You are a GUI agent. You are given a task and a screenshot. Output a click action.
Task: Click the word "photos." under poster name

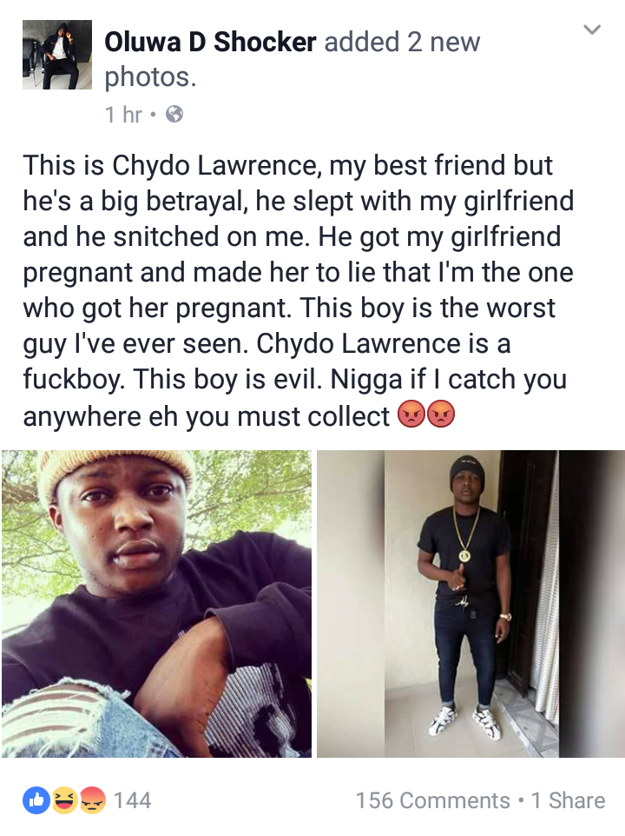pos(151,77)
